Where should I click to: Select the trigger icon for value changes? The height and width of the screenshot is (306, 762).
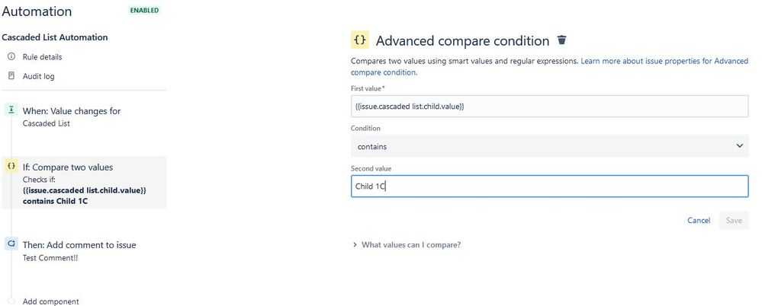point(11,110)
